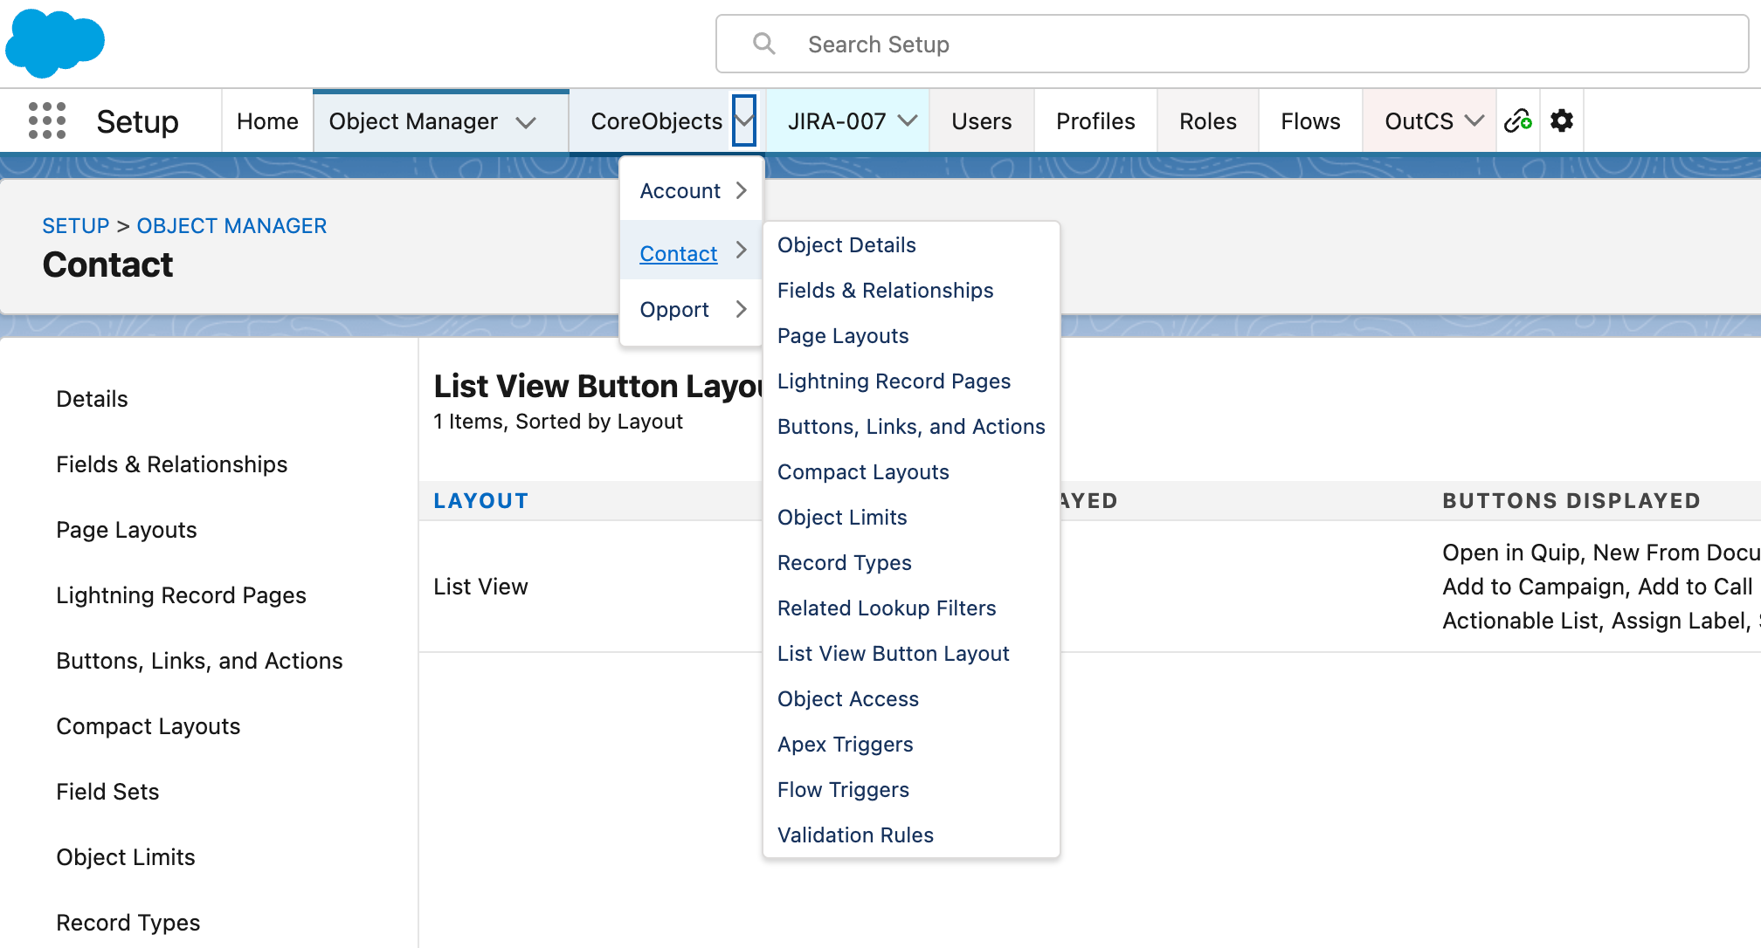This screenshot has width=1761, height=948.
Task: Toggle the CoreObjects dropdown arrow
Action: [x=744, y=120]
